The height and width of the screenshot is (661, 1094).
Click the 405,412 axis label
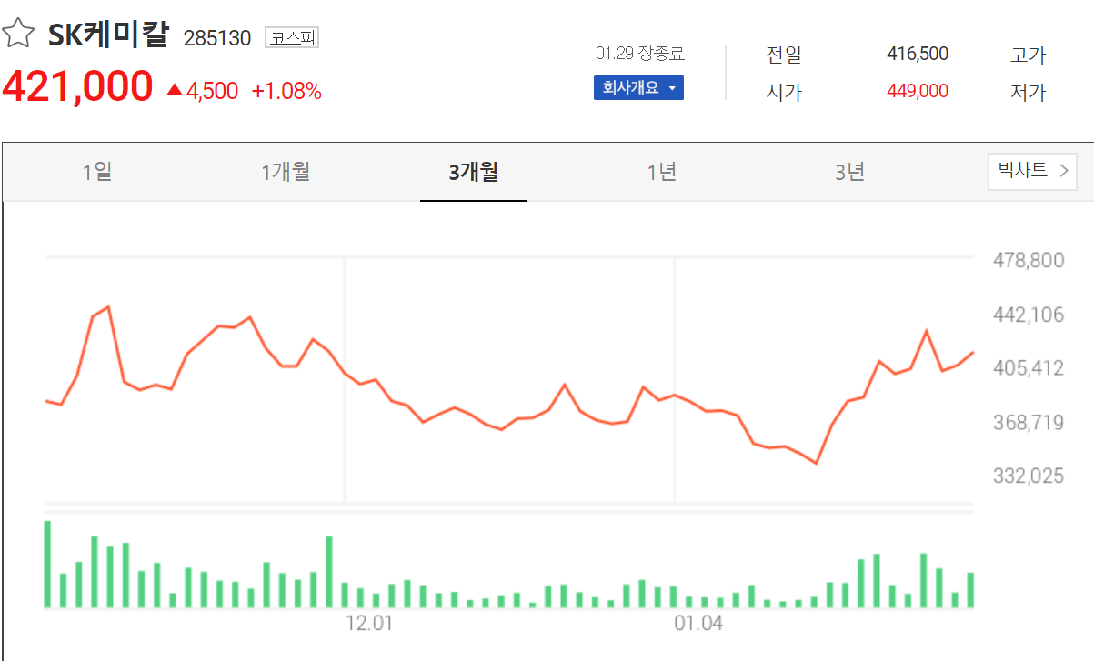1028,368
